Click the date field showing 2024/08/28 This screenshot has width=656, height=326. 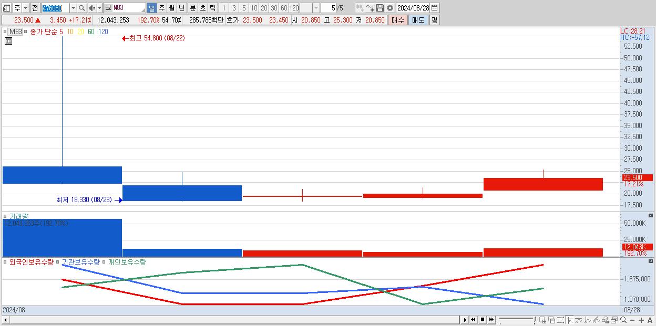click(413, 8)
